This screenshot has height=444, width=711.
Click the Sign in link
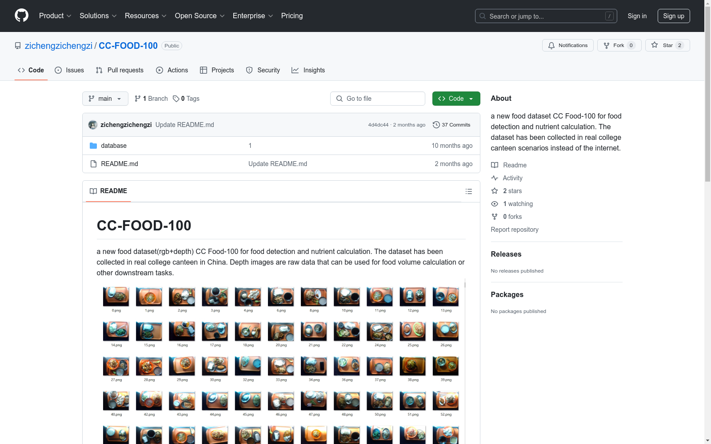[x=637, y=16]
